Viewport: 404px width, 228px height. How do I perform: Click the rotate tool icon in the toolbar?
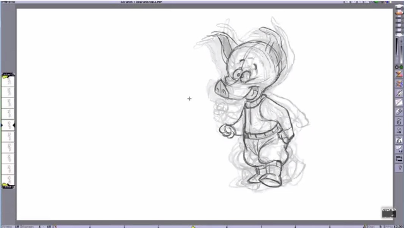coord(399,121)
